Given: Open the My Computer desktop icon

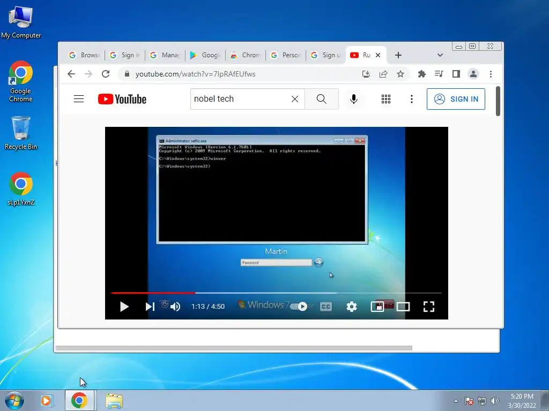Looking at the screenshot, I should coord(21,21).
